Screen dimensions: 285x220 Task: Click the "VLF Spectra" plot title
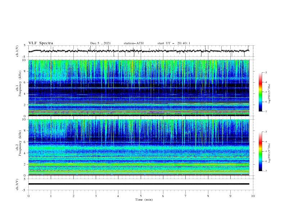(x=41, y=43)
